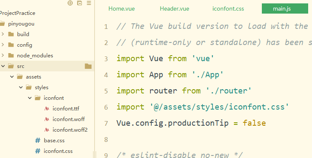Collapse the src folder
This screenshot has height=158, width=312.
pos(3,66)
